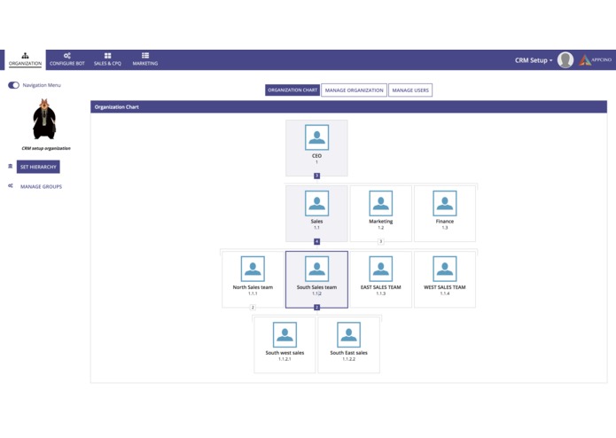Viewport: 616px width, 438px height.
Task: Click the South East sales label
Action: [349, 353]
